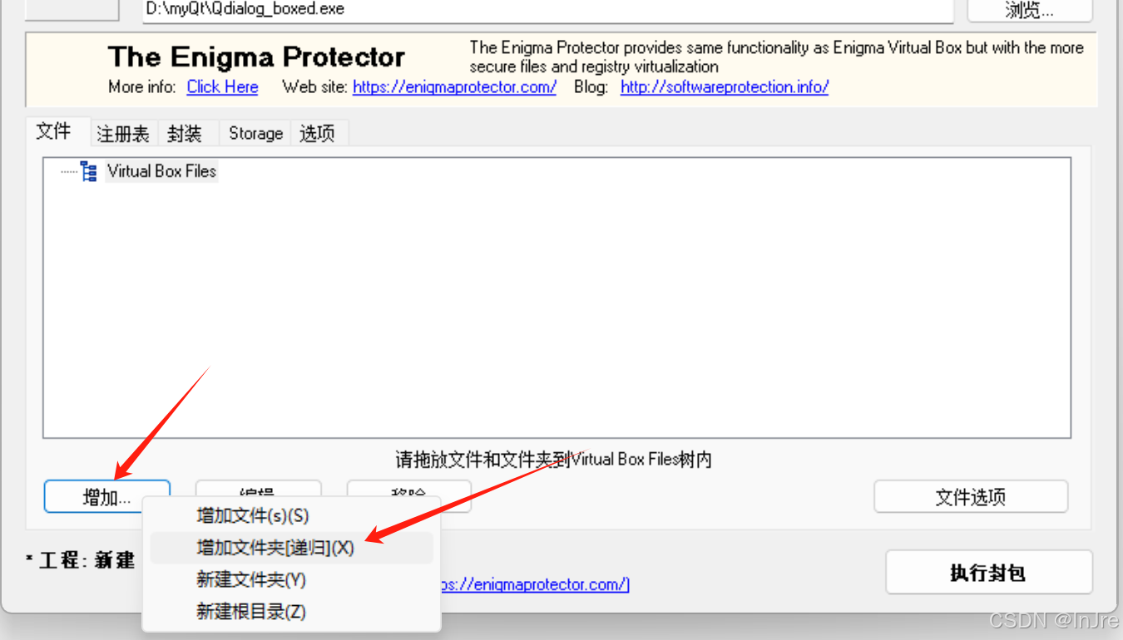Click the 请拖放文件和文件夹 hint text
Image resolution: width=1123 pixels, height=640 pixels.
(x=554, y=459)
